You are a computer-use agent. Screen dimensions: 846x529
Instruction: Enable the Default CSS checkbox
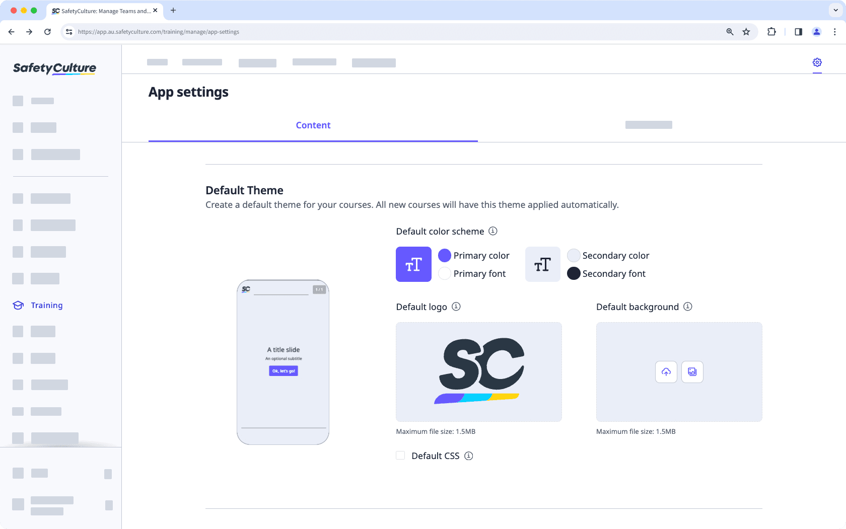pos(400,455)
